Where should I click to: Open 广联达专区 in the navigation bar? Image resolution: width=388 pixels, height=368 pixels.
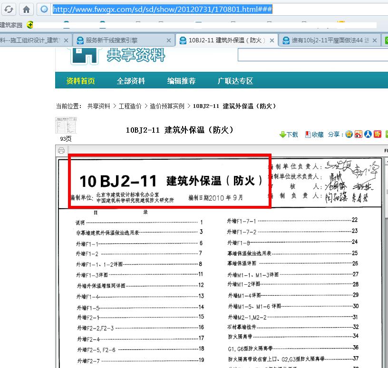point(235,81)
